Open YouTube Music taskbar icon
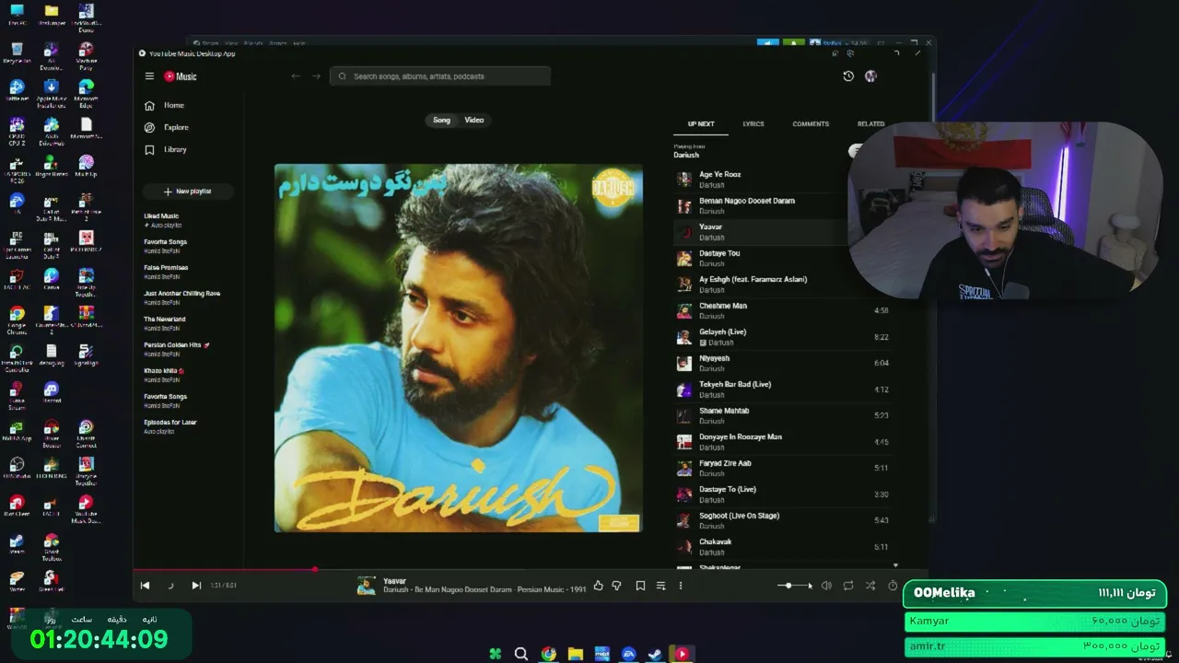Viewport: 1179px width, 663px height. 683,654
